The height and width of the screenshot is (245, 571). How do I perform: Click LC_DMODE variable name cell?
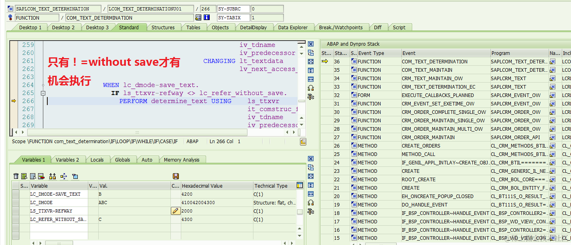click(59, 202)
